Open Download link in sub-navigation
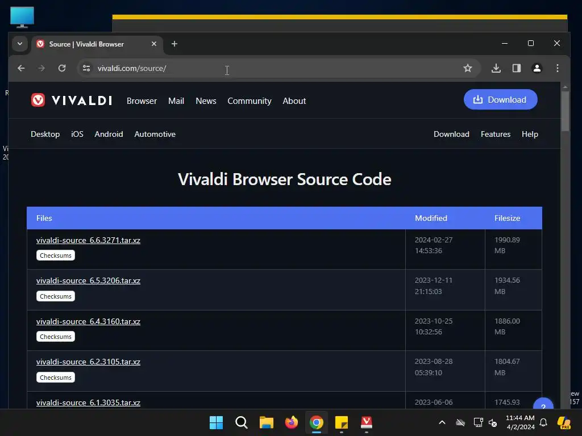 451,134
